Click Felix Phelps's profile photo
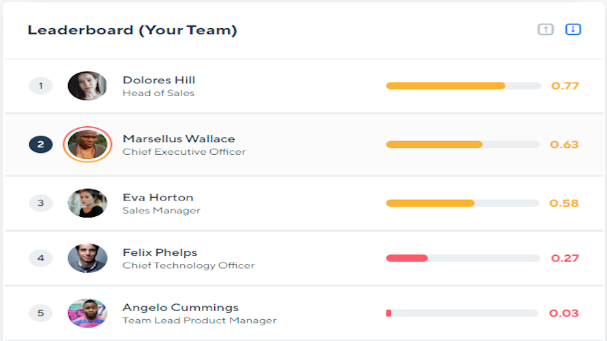607x341 pixels. 87,258
